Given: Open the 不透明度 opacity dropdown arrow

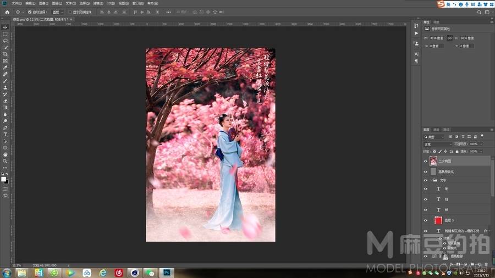Looking at the screenshot, I should pyautogui.click(x=481, y=144).
